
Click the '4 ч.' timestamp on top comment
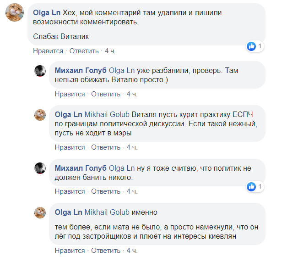[x=110, y=50]
